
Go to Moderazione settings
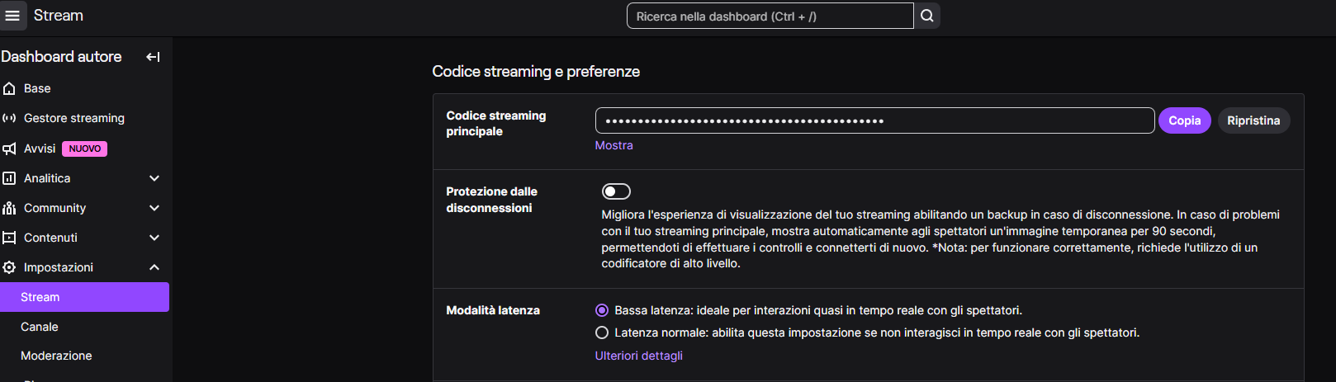pyautogui.click(x=56, y=356)
